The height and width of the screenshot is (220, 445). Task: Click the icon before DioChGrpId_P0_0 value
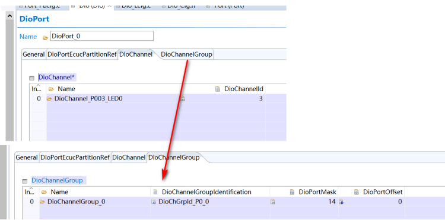[154, 202]
